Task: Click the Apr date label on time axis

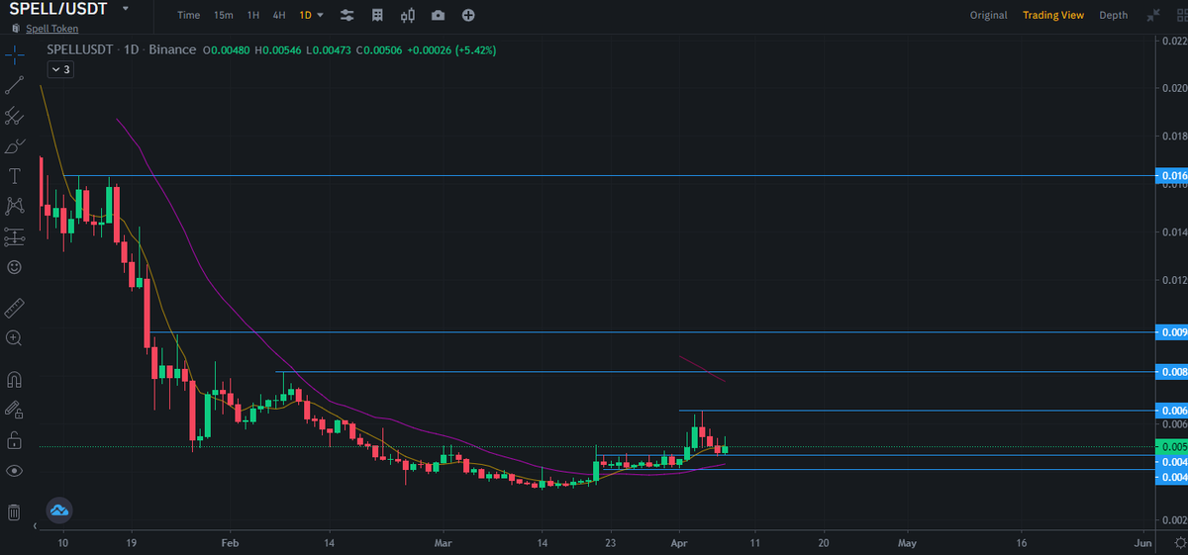Action: pyautogui.click(x=679, y=543)
